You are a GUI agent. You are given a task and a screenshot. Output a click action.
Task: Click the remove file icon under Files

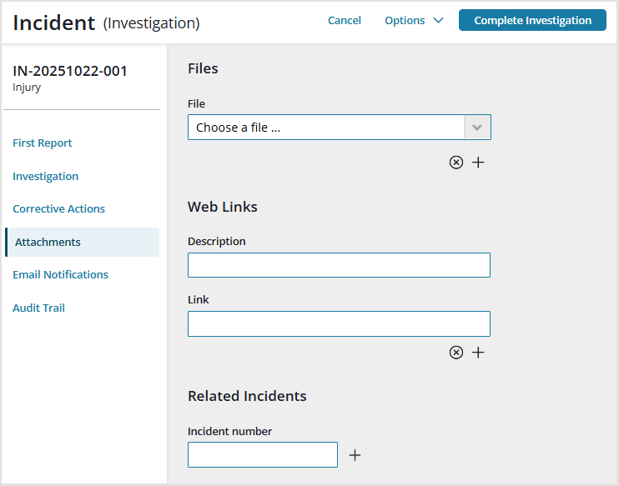pos(455,163)
